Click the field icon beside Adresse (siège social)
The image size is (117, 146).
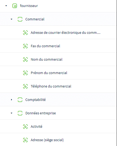(25, 140)
